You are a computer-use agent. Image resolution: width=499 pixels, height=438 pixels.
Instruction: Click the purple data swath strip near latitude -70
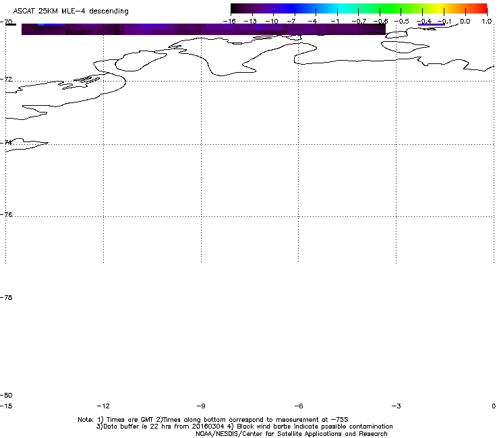coord(204,29)
